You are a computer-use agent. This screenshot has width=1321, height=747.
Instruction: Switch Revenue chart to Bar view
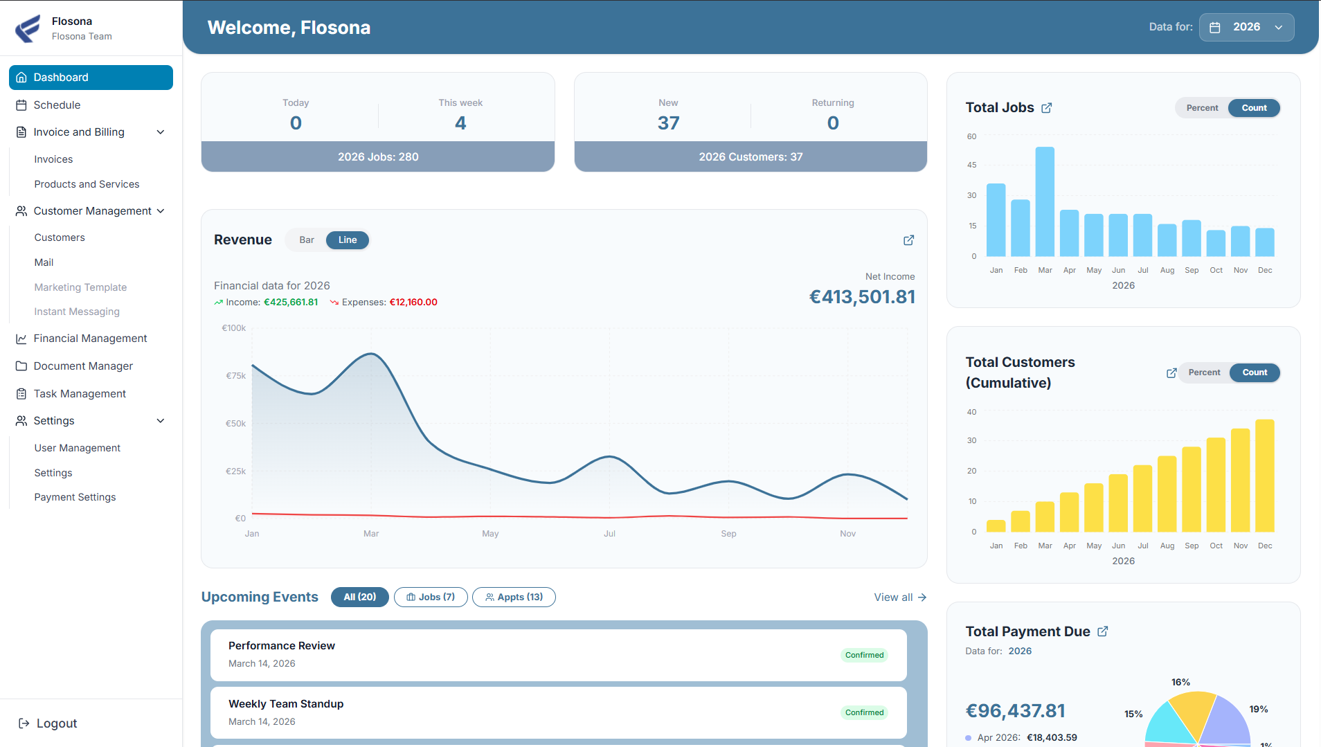click(x=307, y=240)
